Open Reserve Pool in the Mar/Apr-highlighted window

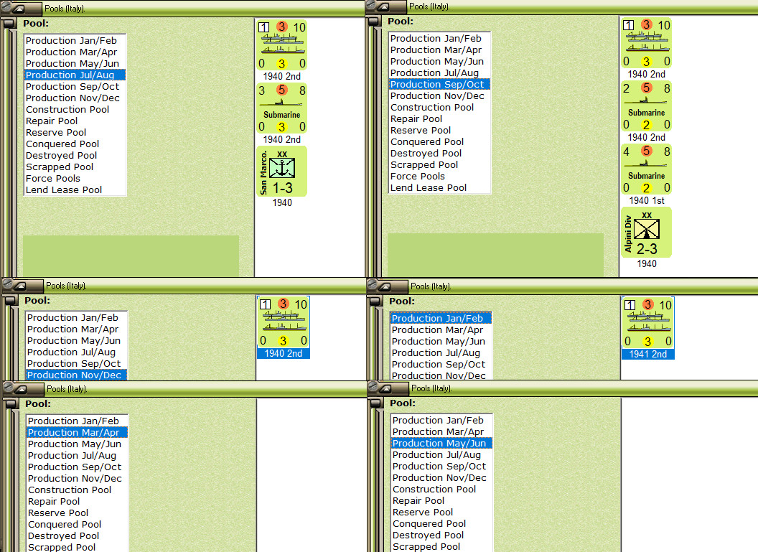tap(77, 513)
